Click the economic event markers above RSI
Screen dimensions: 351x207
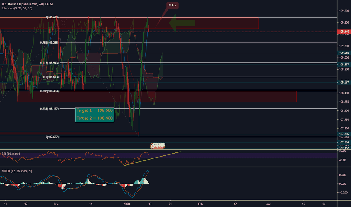[x=157, y=144]
